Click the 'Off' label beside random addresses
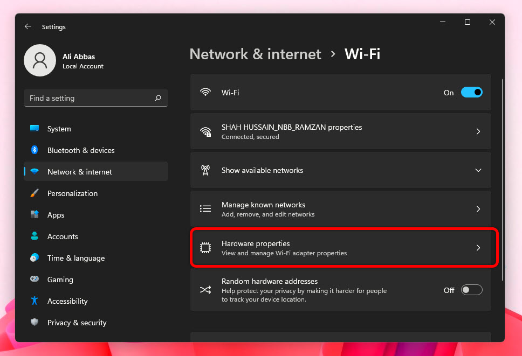The height and width of the screenshot is (356, 522). (449, 290)
